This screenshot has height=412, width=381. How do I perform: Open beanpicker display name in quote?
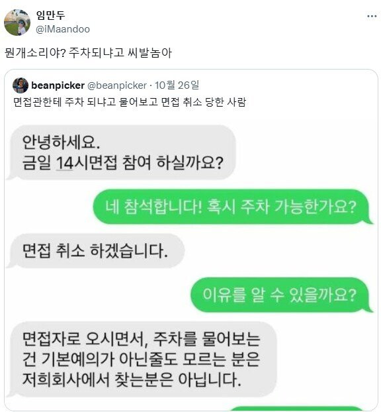tap(58, 85)
